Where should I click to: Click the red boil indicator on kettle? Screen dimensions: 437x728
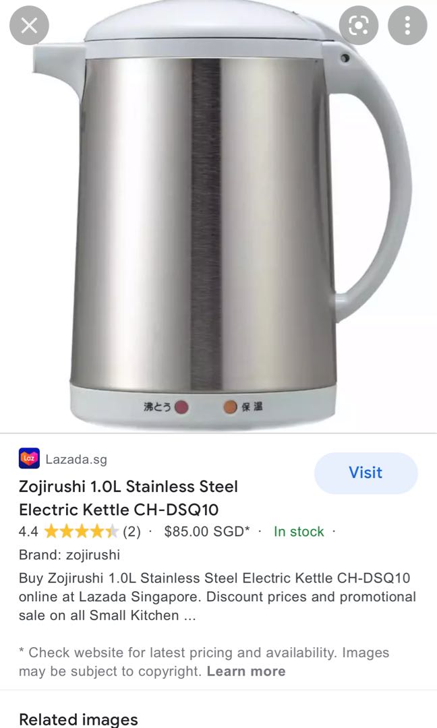[x=181, y=407]
